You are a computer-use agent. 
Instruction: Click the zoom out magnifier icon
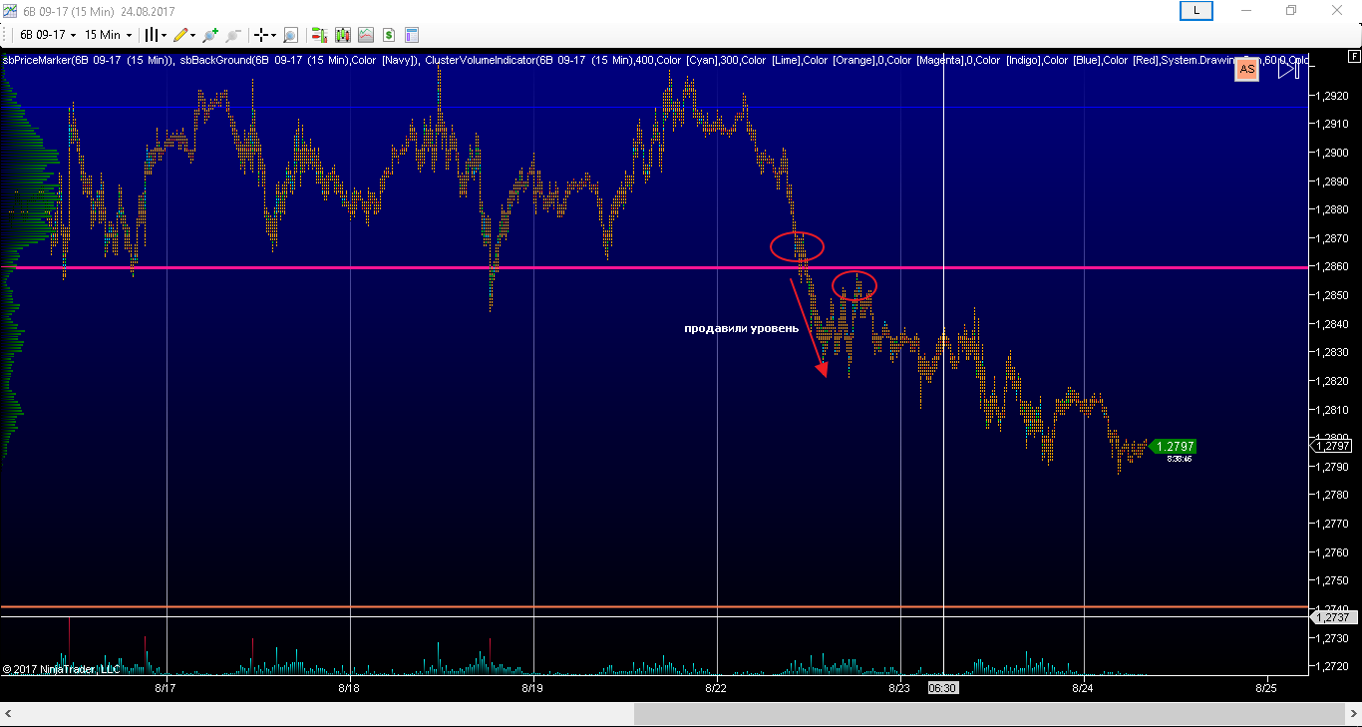(233, 35)
